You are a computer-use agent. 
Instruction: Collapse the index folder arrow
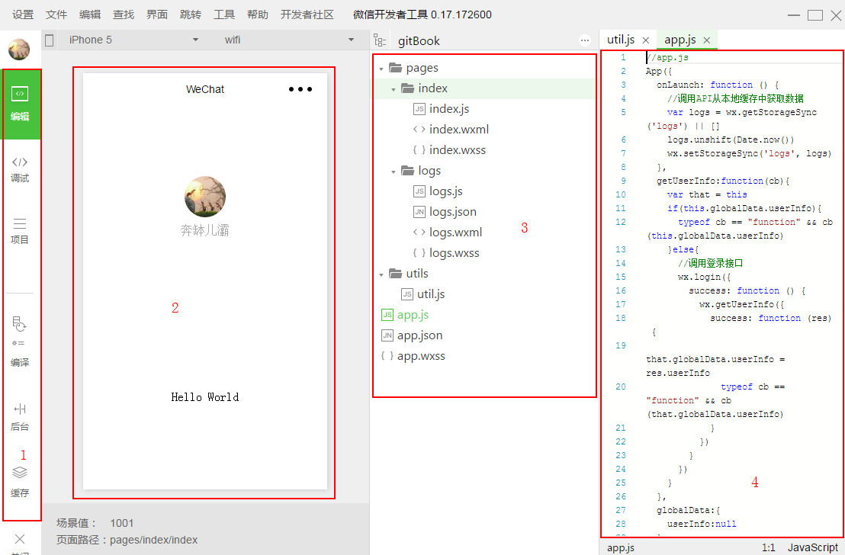pyautogui.click(x=394, y=89)
